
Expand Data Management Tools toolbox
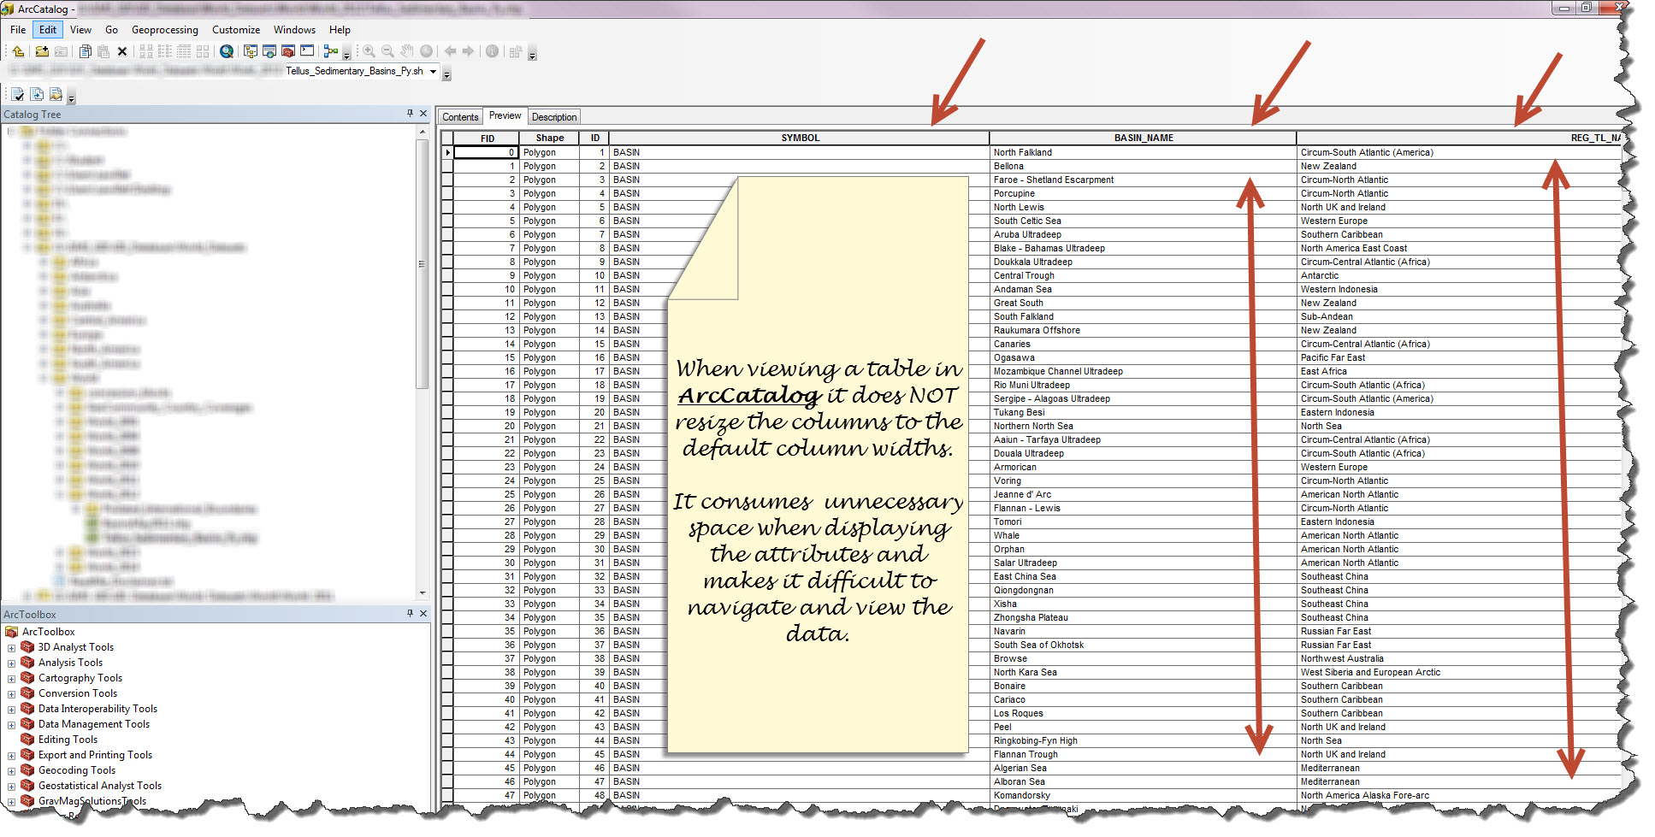[x=12, y=725]
